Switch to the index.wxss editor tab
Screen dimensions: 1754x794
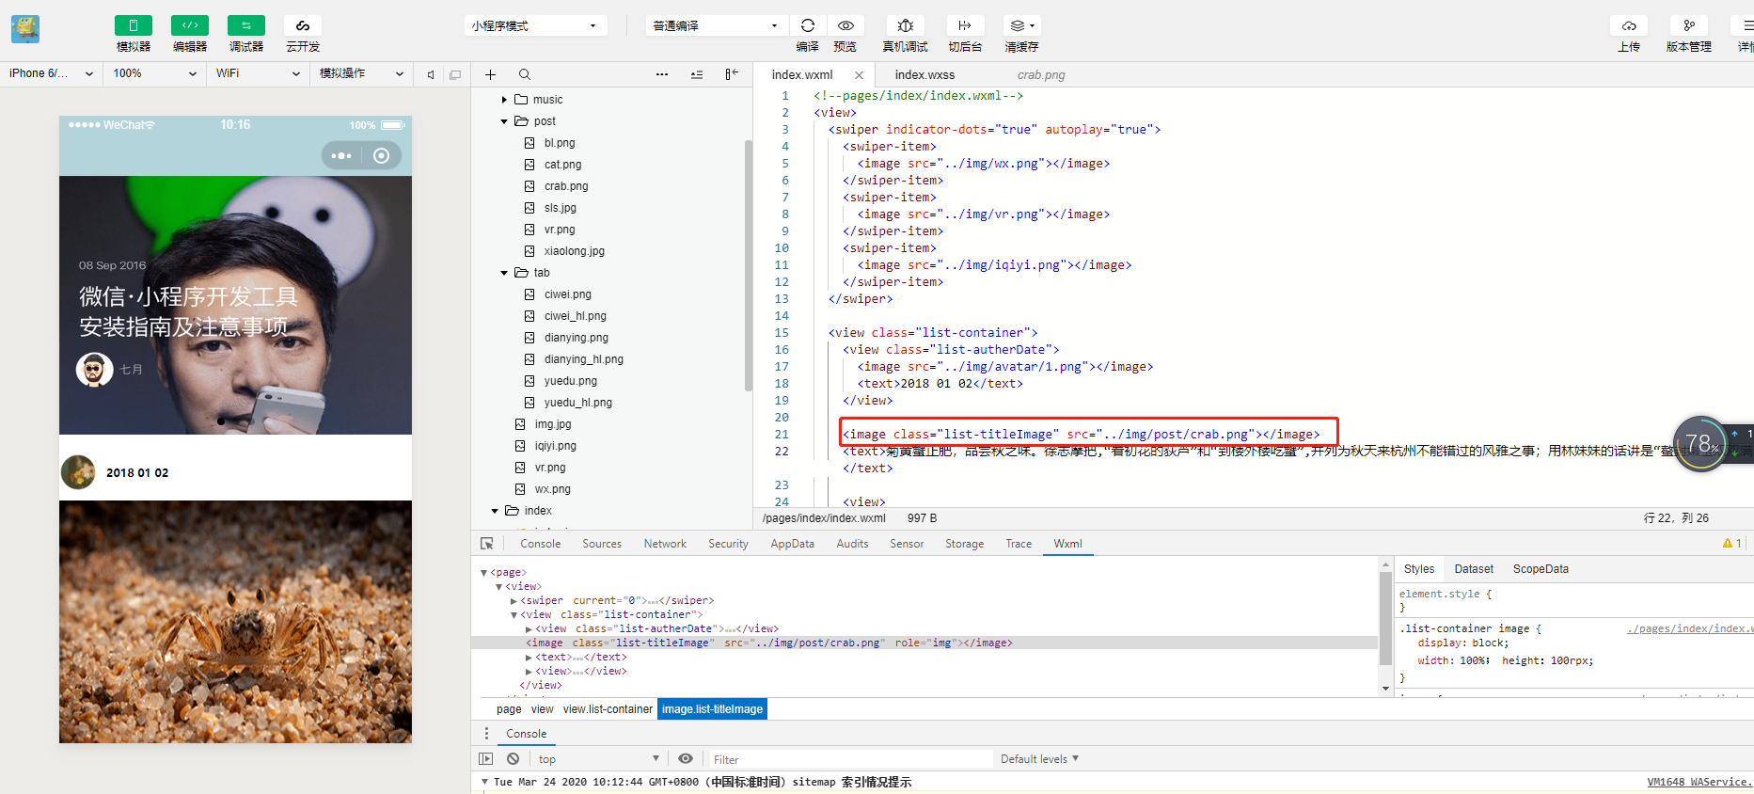924,75
